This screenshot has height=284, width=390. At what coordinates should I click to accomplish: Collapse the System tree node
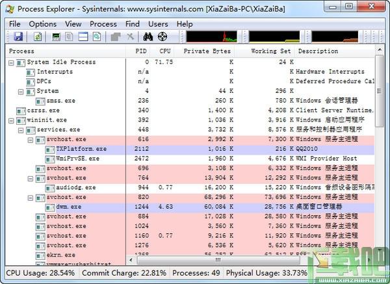tap(21, 92)
